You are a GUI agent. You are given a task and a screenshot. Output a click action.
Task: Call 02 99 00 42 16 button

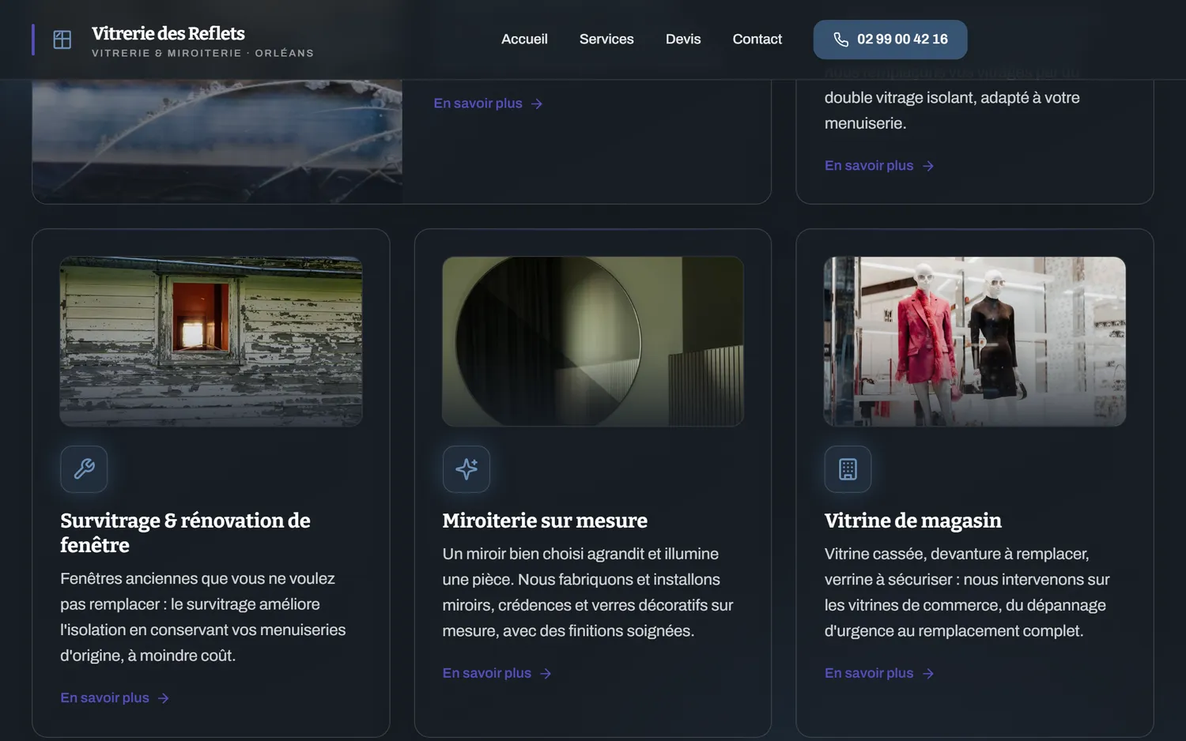[890, 39]
